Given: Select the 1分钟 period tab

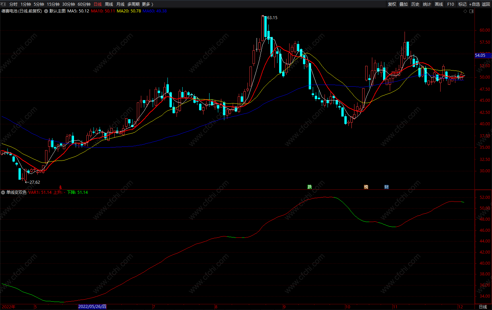Looking at the screenshot, I should (x=26, y=4).
